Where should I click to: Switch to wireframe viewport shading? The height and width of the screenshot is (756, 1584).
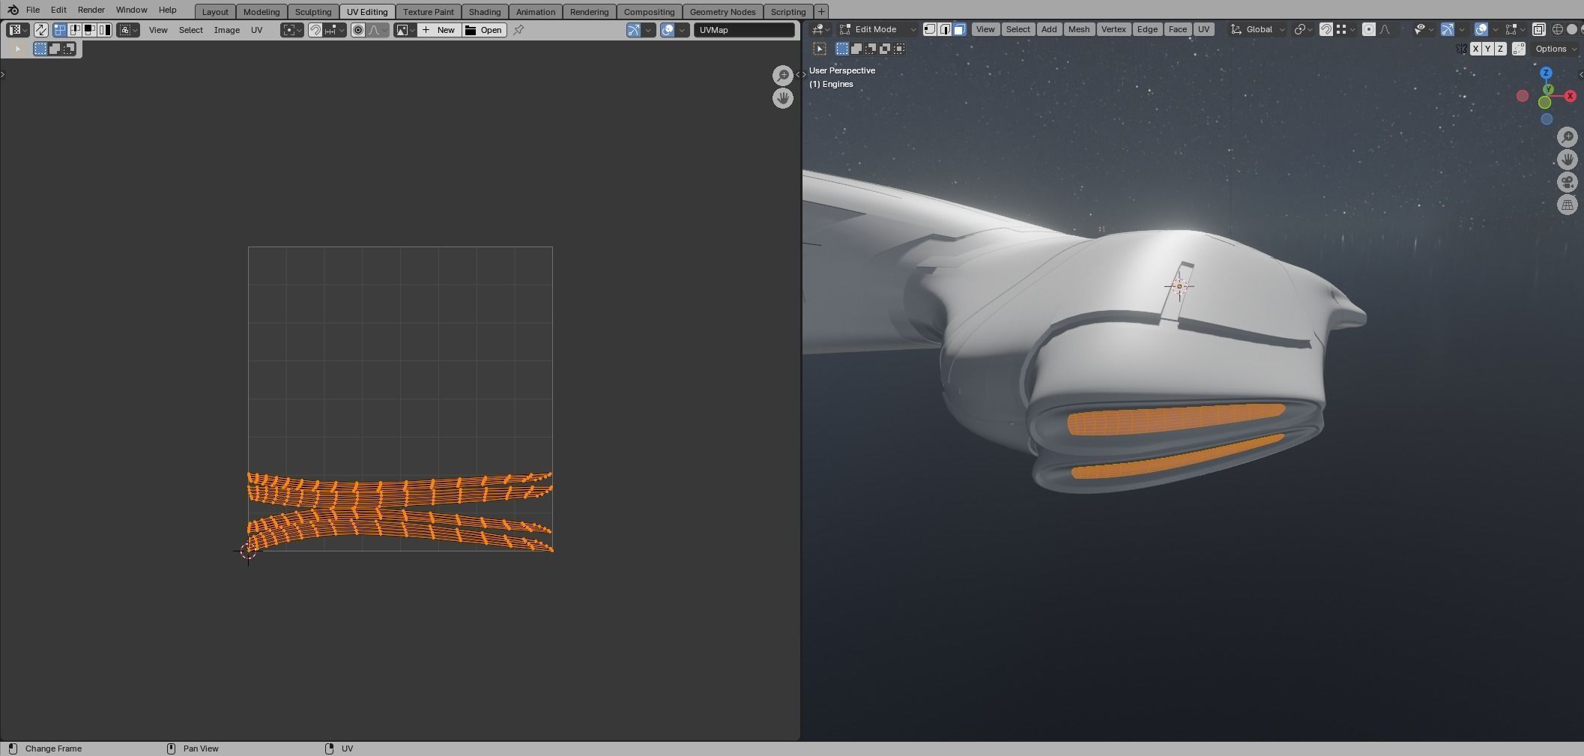(x=1558, y=29)
